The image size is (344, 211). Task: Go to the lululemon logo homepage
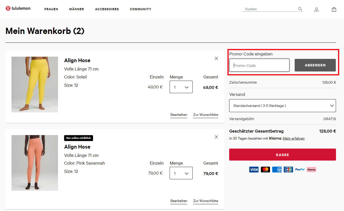[x=18, y=8]
